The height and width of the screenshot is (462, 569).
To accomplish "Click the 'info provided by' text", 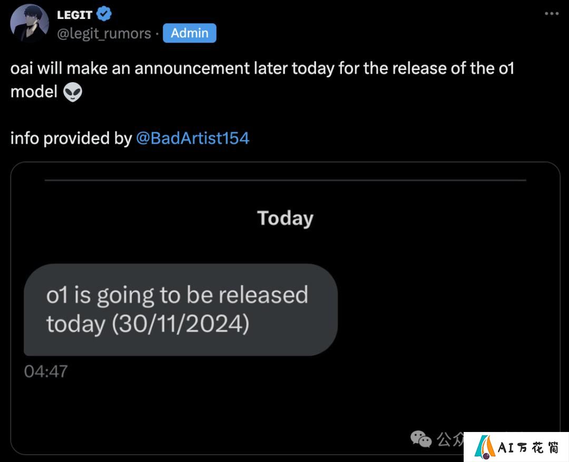I will [71, 138].
